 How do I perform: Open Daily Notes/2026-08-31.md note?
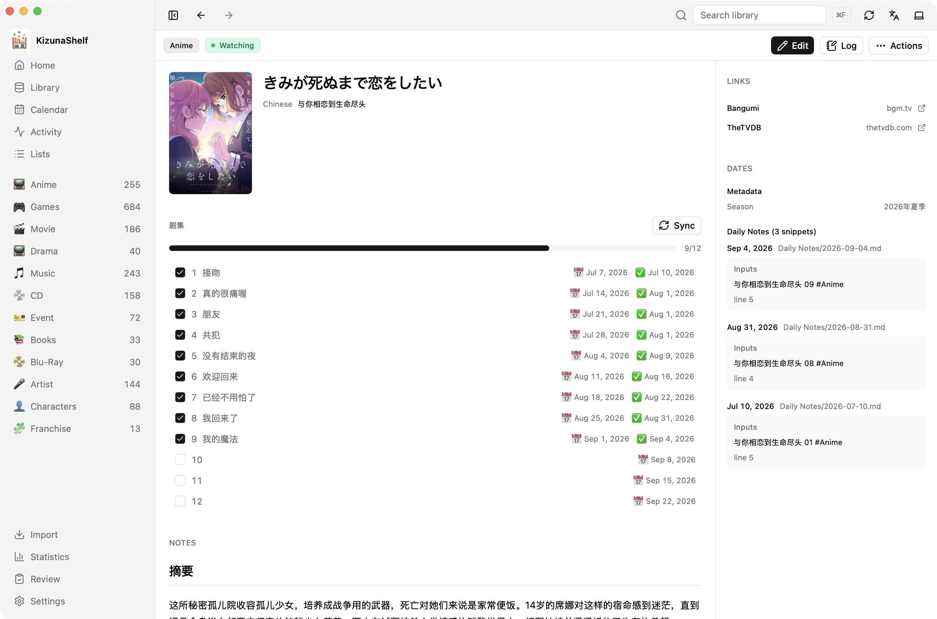(834, 327)
